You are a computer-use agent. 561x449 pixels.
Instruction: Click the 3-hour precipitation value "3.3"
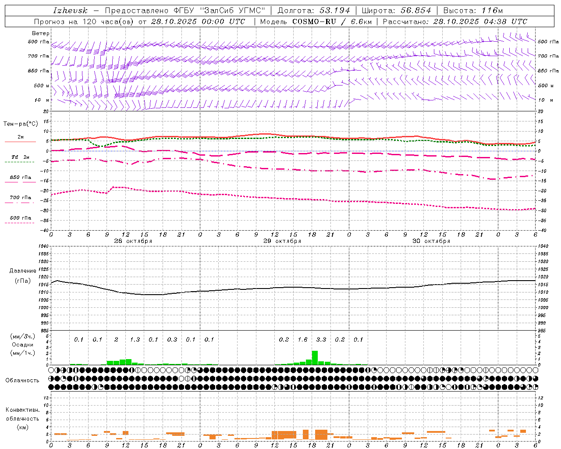pyautogui.click(x=321, y=339)
